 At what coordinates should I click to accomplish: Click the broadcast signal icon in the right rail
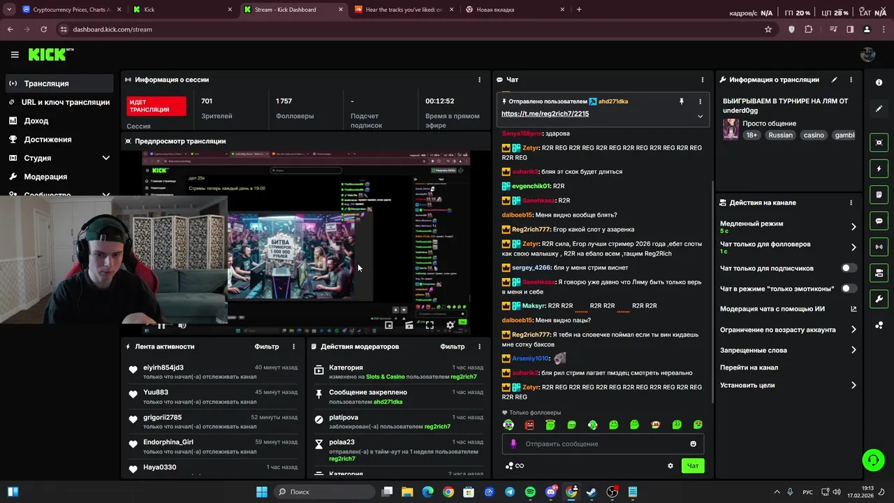[x=879, y=247]
